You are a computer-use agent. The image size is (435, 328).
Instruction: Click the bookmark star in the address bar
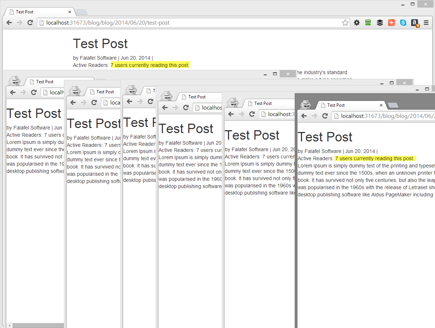[x=345, y=22]
